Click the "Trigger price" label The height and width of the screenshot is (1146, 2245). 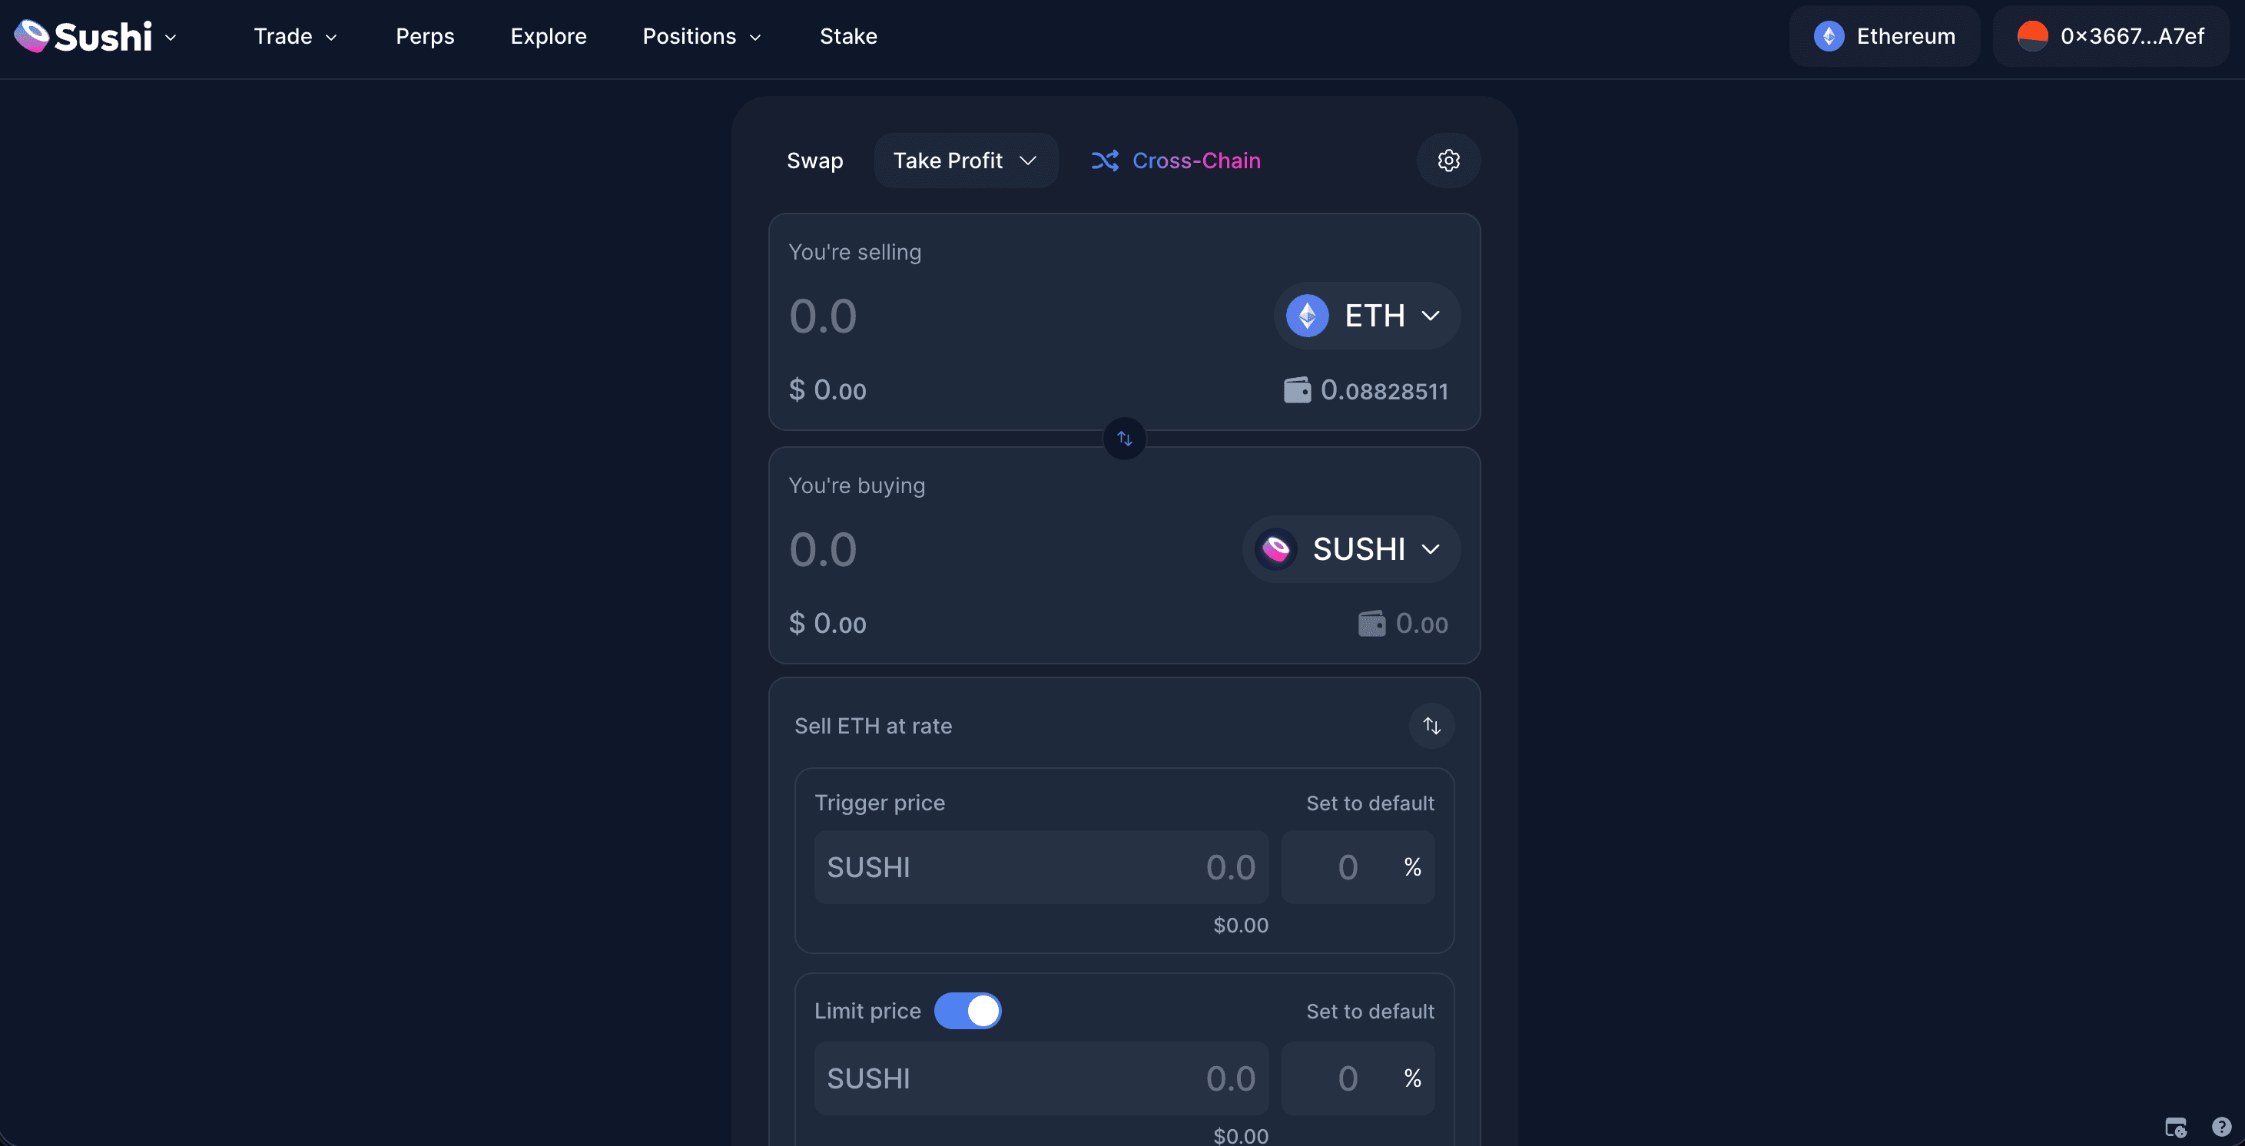[x=880, y=803]
